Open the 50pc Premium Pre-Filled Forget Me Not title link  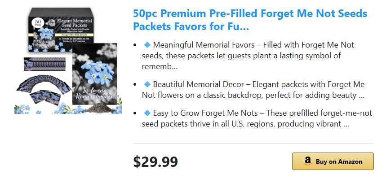pos(250,20)
